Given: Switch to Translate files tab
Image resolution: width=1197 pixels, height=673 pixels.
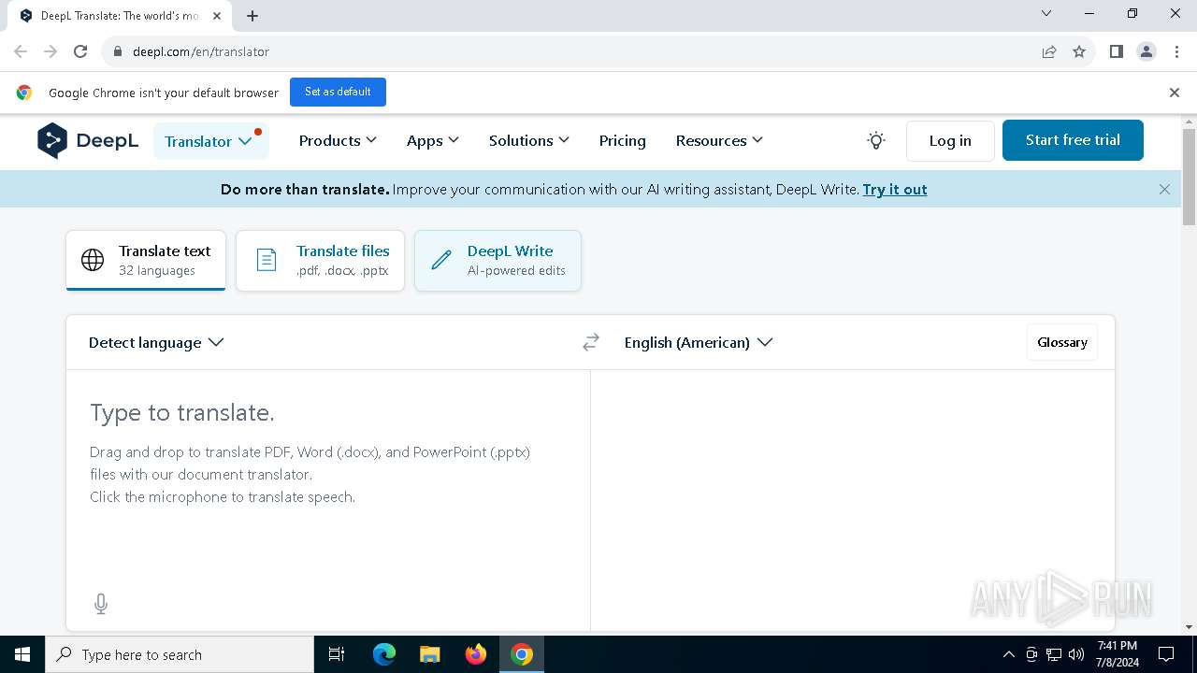Looking at the screenshot, I should 320,261.
